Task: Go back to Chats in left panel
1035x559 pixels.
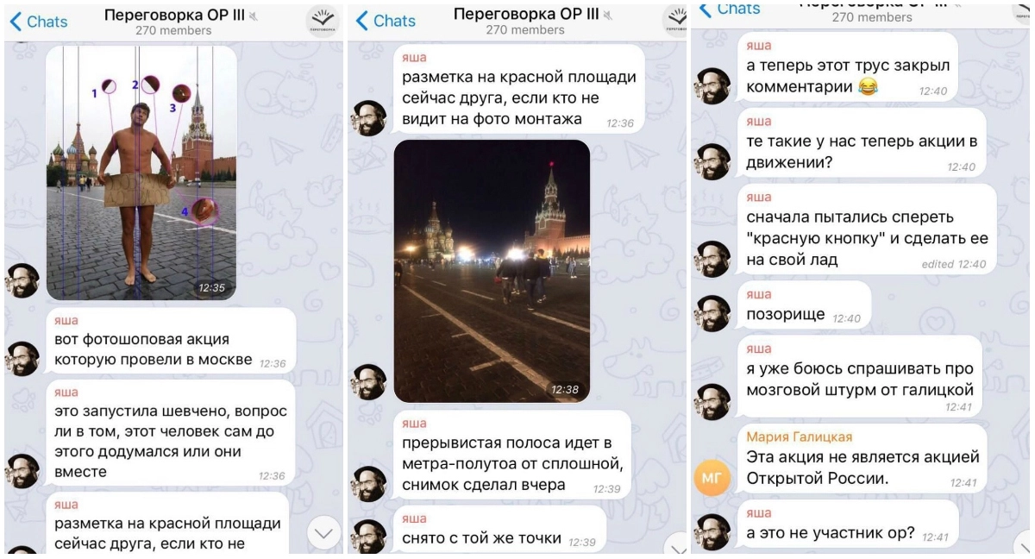Action: coord(40,21)
